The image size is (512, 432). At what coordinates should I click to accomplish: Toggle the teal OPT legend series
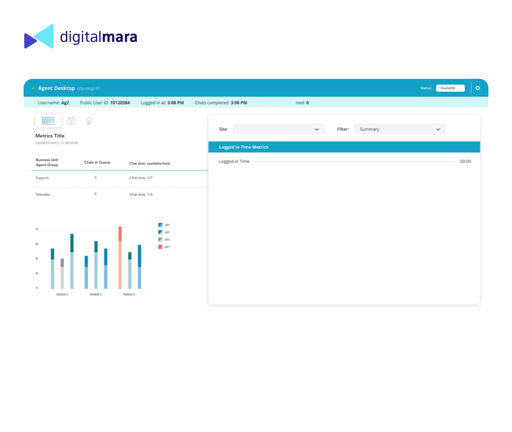(x=161, y=232)
